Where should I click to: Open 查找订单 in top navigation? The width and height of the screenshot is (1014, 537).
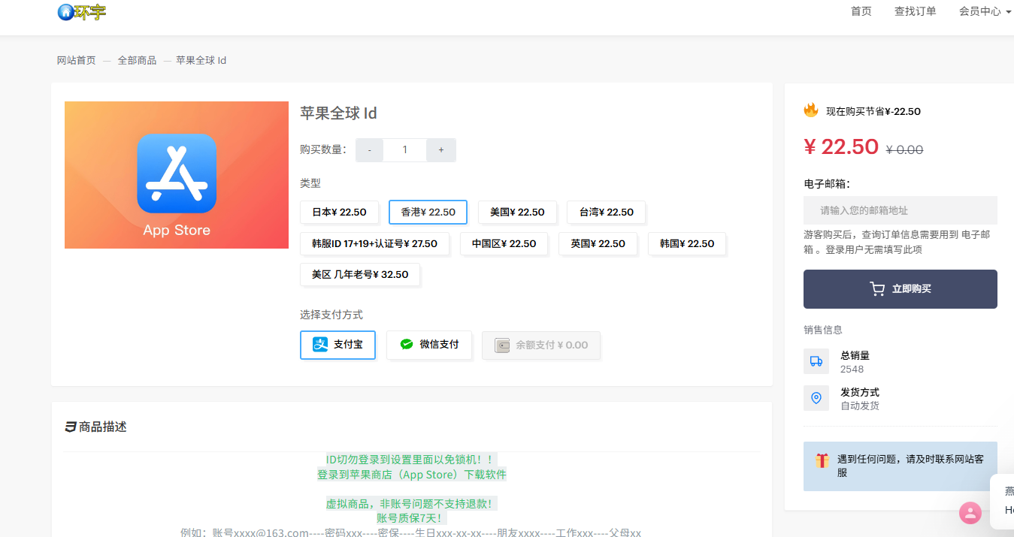(916, 11)
